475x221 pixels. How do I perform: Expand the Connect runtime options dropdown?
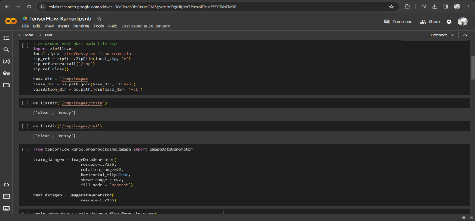tap(452, 35)
